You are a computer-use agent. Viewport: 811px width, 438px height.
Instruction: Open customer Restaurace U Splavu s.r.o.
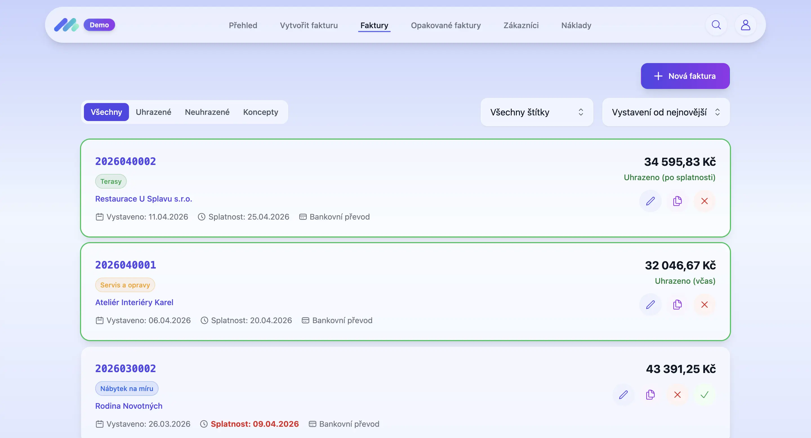click(144, 199)
